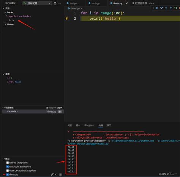Screen dimensions: 180x177
Task: Start debugging with the green play icon
Action: 25,3
